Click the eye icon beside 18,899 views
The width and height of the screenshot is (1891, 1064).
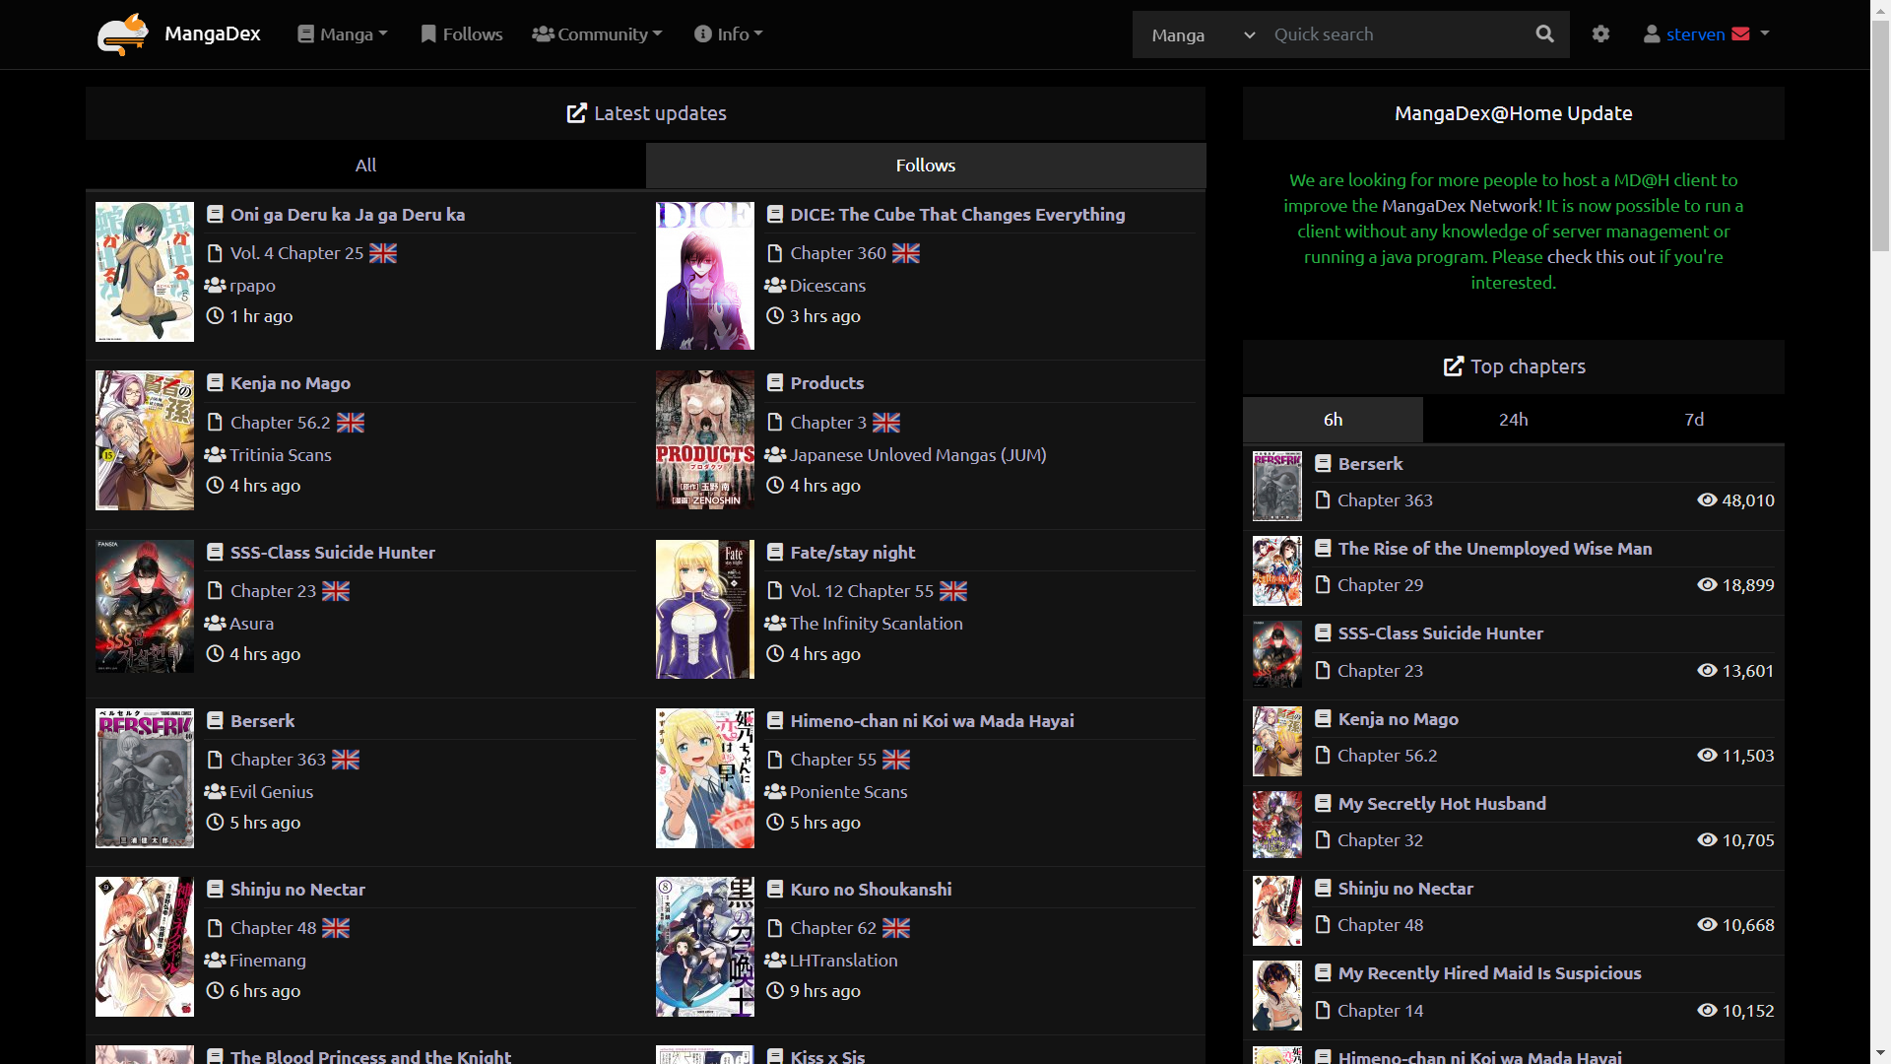coord(1707,585)
